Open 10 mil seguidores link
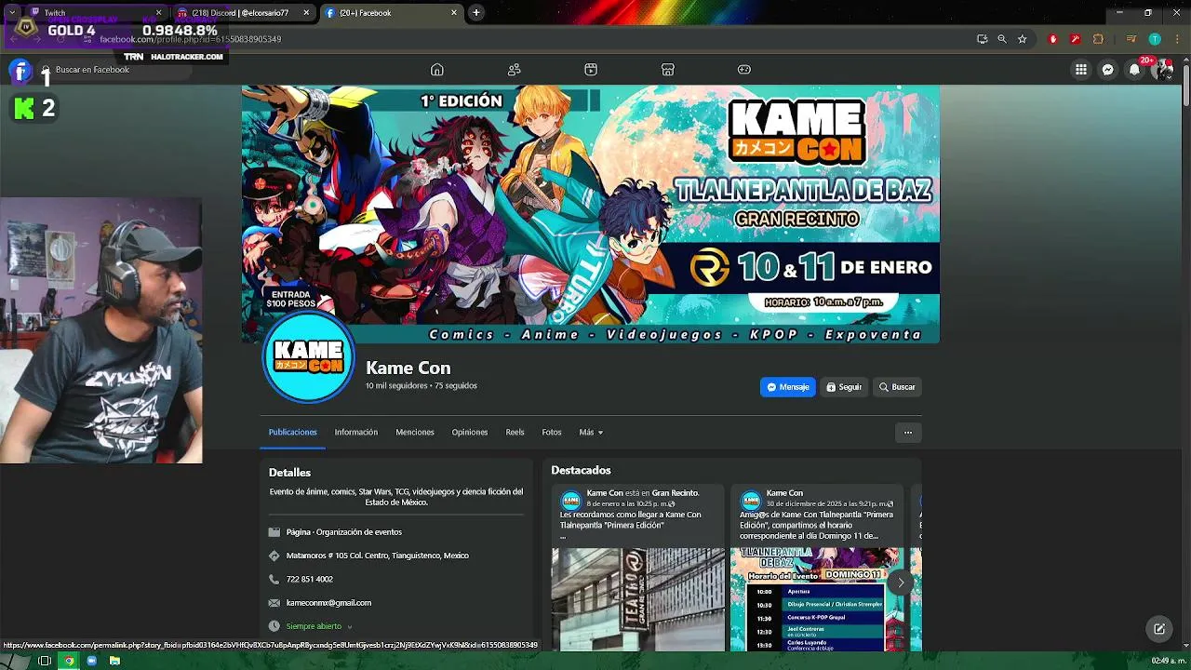This screenshot has width=1191, height=670. [396, 385]
